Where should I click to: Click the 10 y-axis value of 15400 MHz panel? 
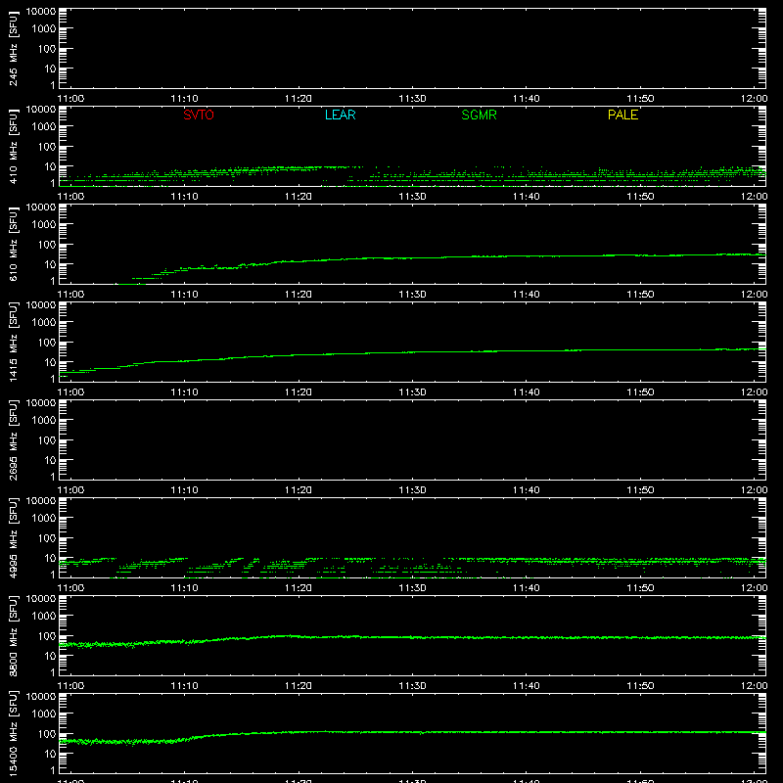tap(50, 754)
